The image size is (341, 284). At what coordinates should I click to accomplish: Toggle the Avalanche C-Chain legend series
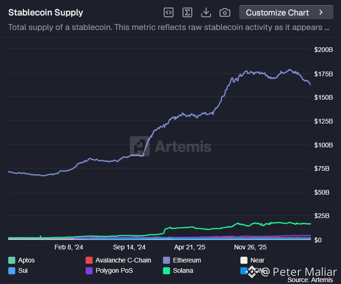[x=118, y=260]
